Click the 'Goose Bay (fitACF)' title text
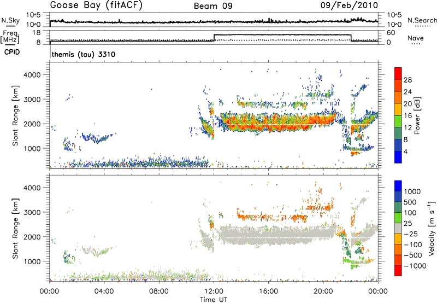This screenshot has width=437, height=303. click(x=96, y=5)
